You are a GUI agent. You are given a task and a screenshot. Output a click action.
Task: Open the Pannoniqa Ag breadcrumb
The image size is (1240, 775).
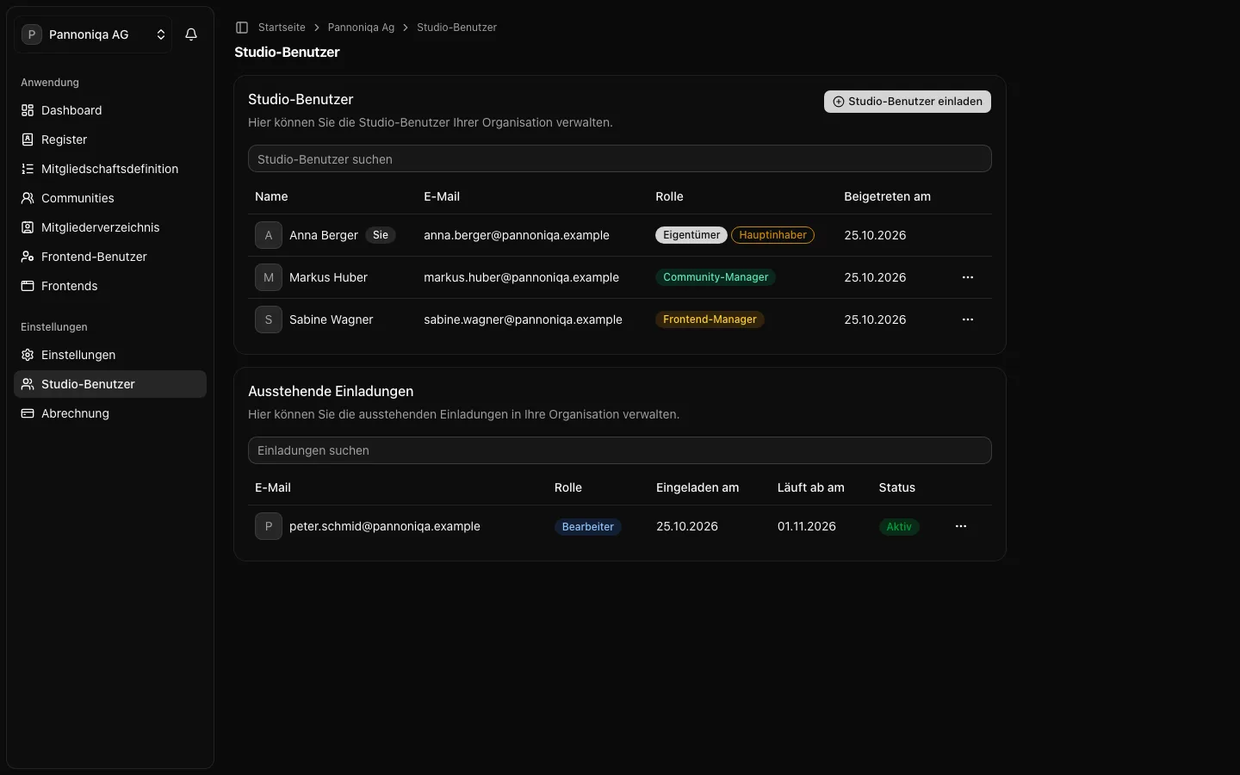pos(361,28)
